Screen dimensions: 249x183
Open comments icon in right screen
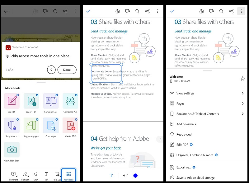[x=212, y=11]
